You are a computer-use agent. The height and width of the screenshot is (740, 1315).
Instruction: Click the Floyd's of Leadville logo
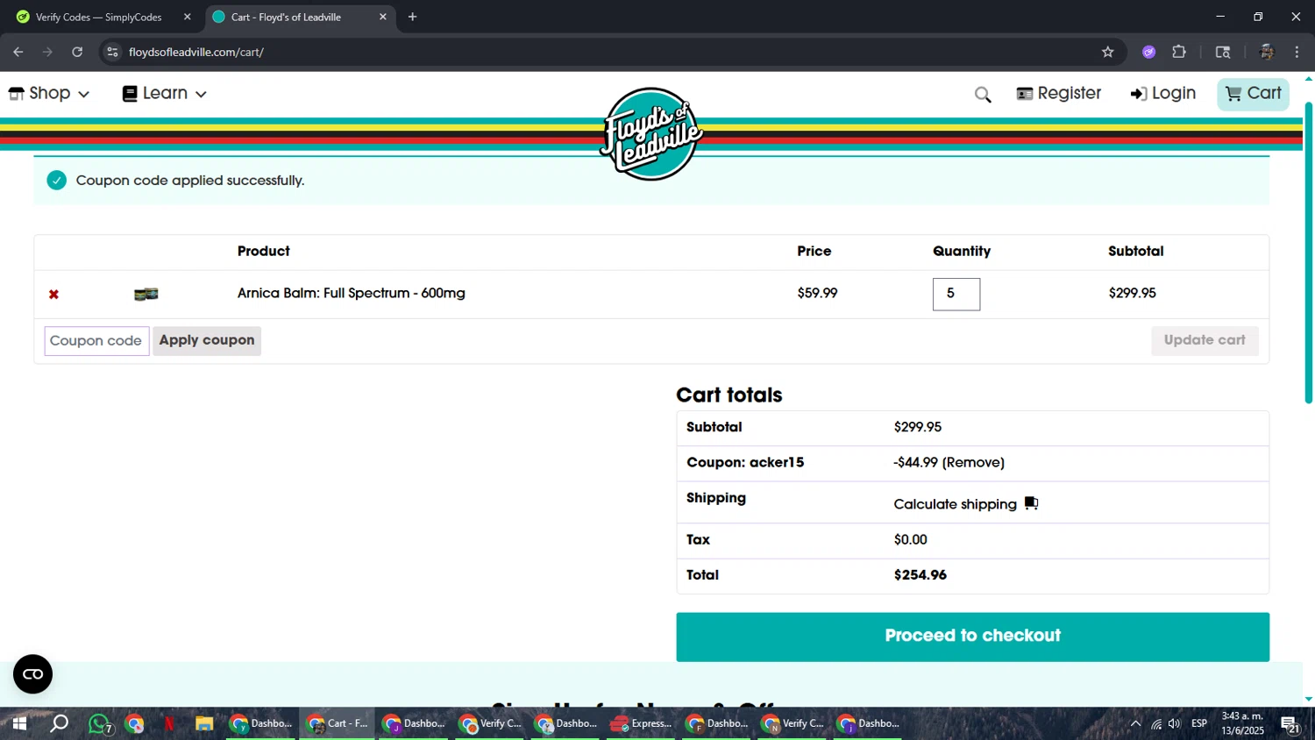click(650, 133)
